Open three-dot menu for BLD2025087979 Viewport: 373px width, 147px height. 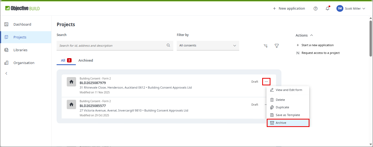click(x=266, y=82)
